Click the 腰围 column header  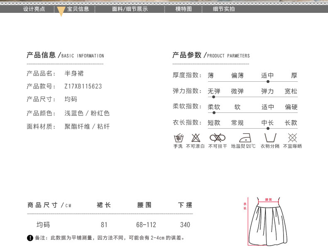point(144,205)
